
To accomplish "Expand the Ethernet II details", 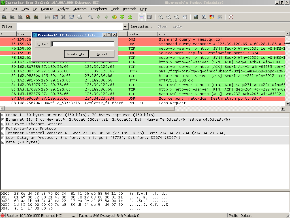I will [3, 120].
